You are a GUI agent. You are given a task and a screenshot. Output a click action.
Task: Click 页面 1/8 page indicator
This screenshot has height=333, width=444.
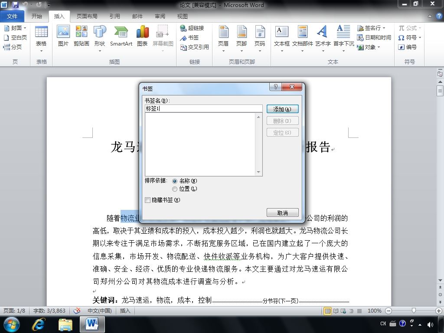point(14,310)
